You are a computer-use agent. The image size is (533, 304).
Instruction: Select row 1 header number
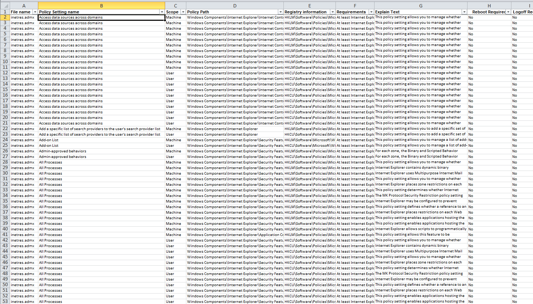[5, 12]
